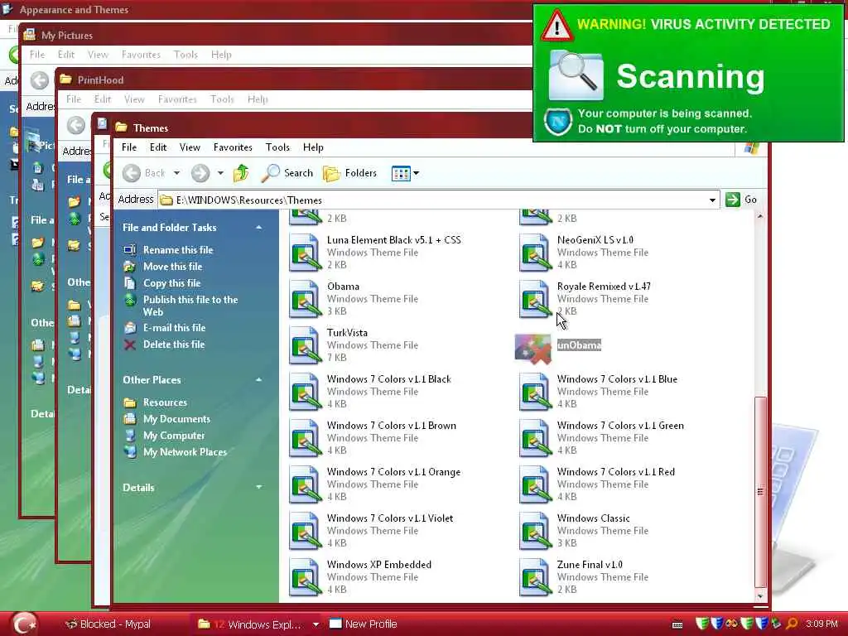Collapse the File and Folder Tasks panel

click(259, 228)
